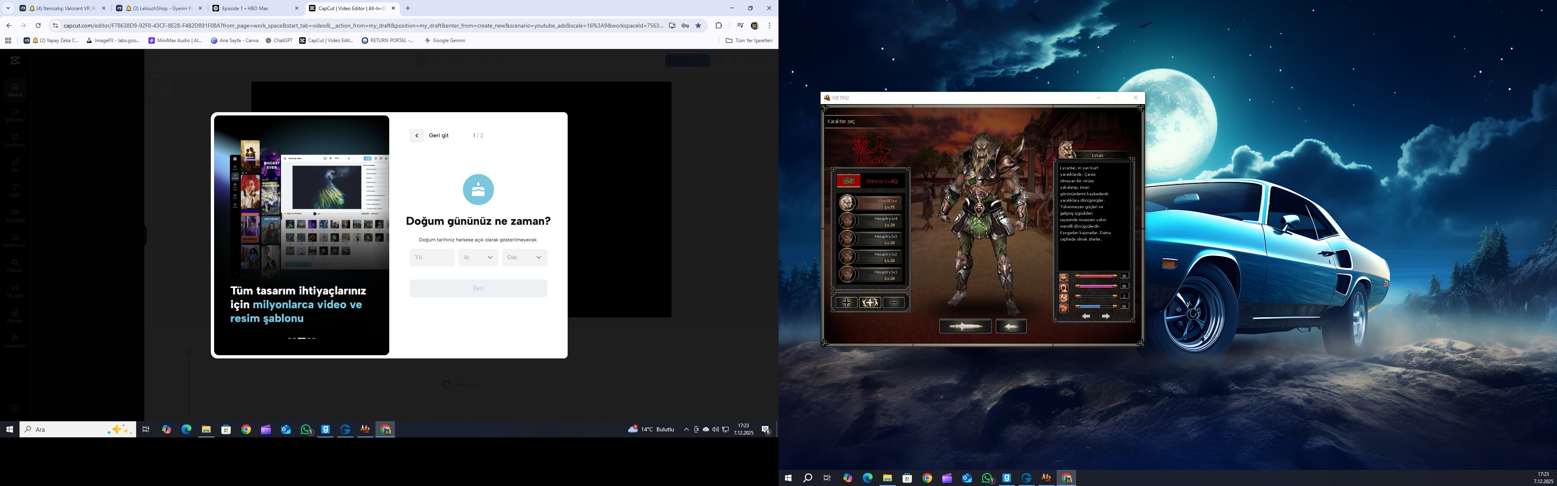Viewport: 1557px width, 486px height.
Task: Click the Geri git back arrow
Action: tap(416, 136)
